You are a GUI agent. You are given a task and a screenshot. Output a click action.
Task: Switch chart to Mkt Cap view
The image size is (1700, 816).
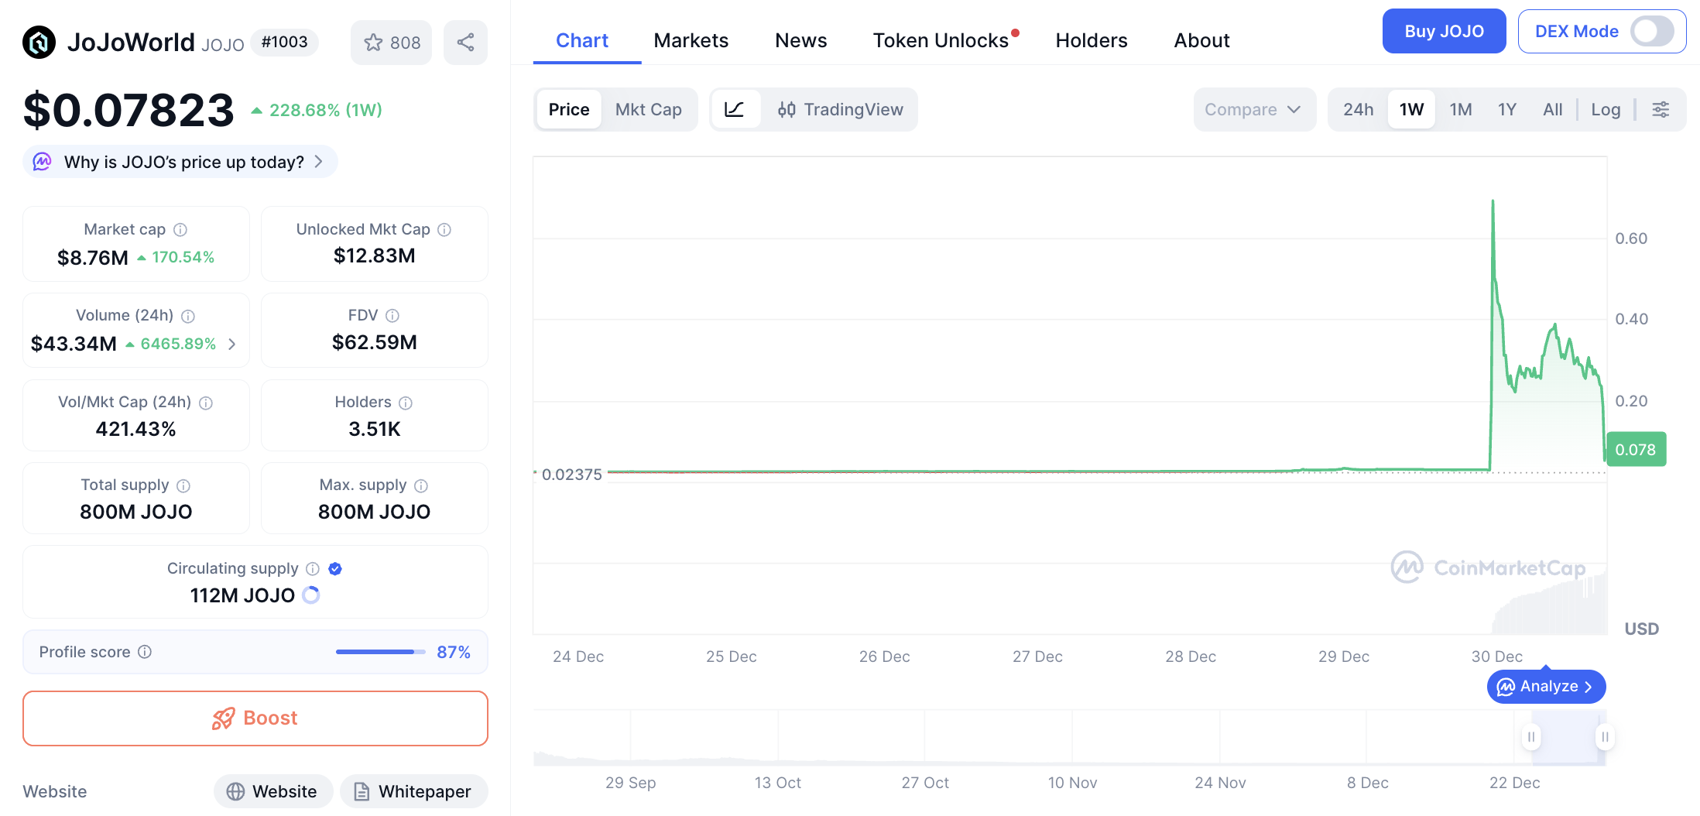(648, 110)
